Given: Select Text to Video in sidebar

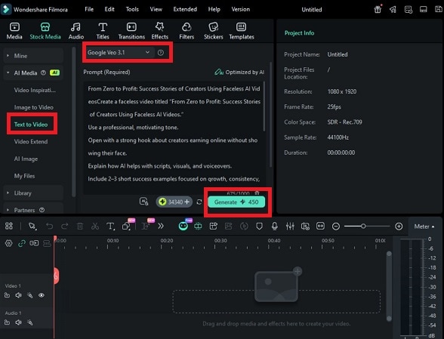Looking at the screenshot, I should point(31,125).
